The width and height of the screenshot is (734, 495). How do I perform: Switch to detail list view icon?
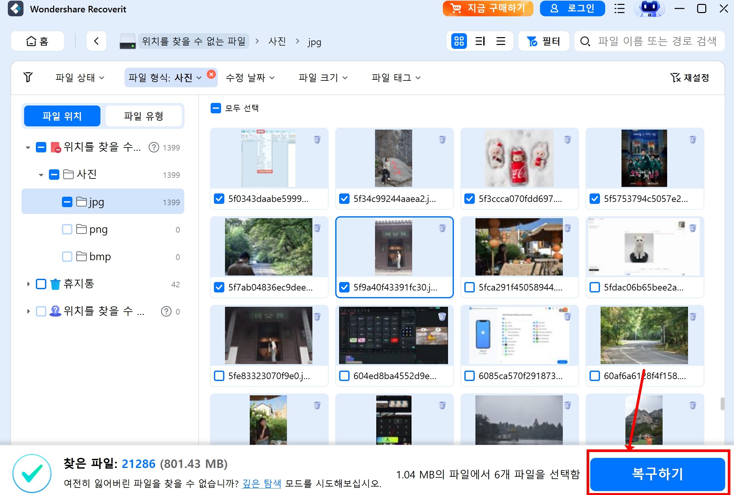click(x=480, y=41)
